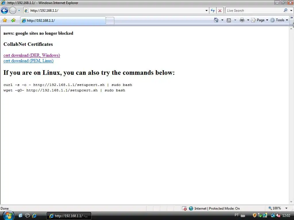Click the CollabNet Certificates heading

coord(28,44)
